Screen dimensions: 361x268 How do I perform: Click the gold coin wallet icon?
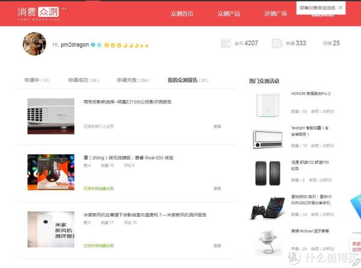[226, 43]
